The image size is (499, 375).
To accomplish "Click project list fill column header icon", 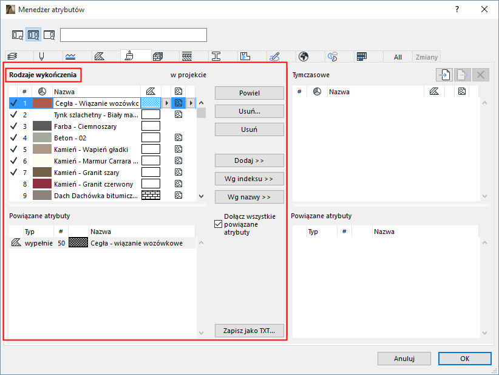I will pyautogui.click(x=151, y=91).
